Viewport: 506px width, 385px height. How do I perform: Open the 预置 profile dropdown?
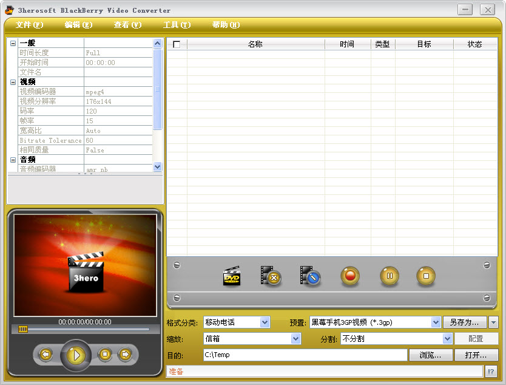pos(436,322)
